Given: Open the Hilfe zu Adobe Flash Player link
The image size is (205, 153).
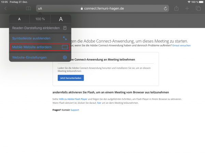Looking at the screenshot, I should pyautogui.click(x=70, y=99).
